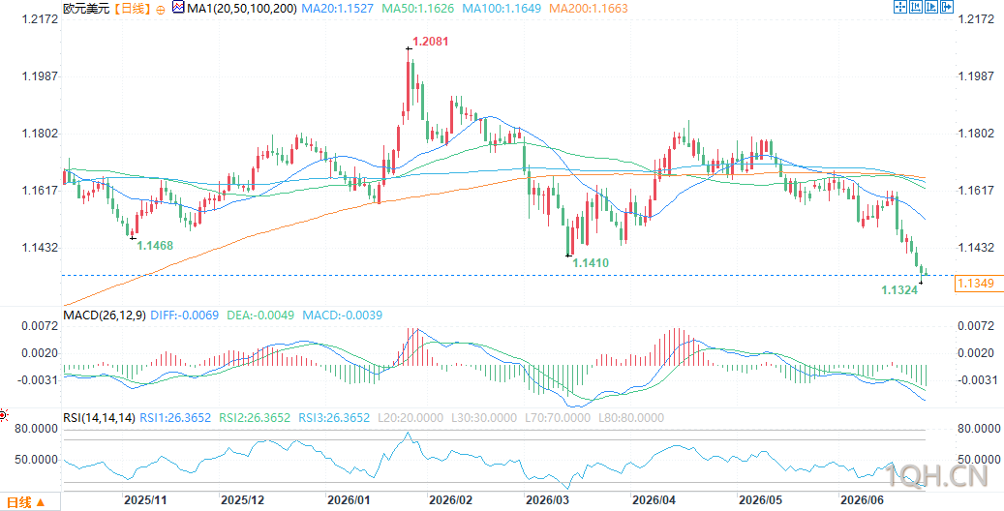Click the 2025/12 date label on time axis
This screenshot has width=1004, height=511.
click(x=242, y=498)
